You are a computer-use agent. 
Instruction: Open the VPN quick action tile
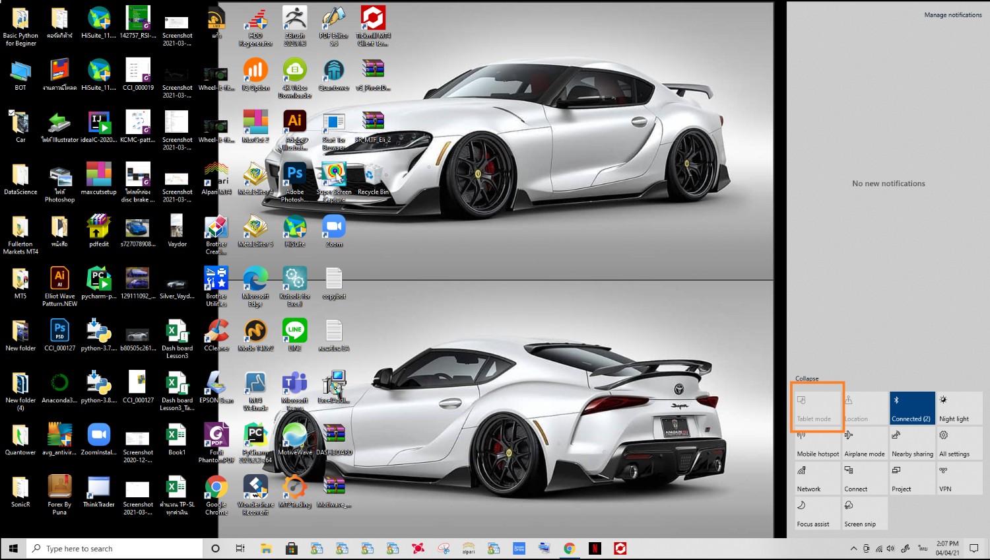[x=960, y=477]
